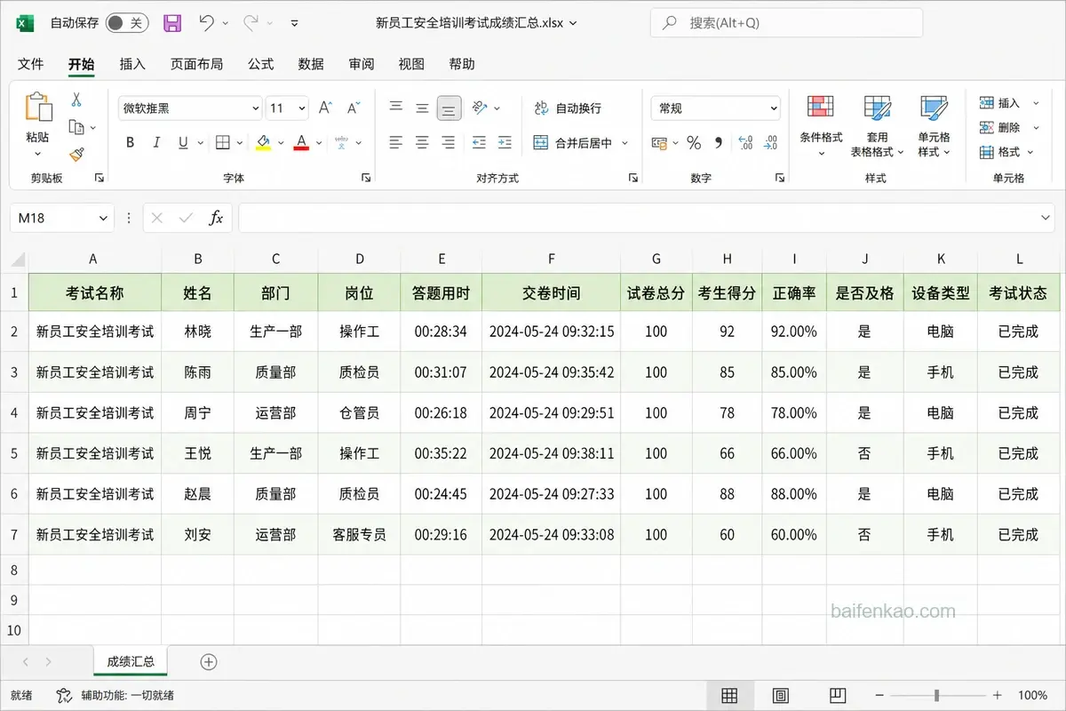The width and height of the screenshot is (1066, 711).
Task: Select cell containing 林晓
Action: point(198,332)
